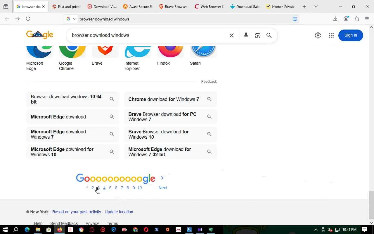
Task: Open the muted volume tray icon
Action: [x=330, y=230]
